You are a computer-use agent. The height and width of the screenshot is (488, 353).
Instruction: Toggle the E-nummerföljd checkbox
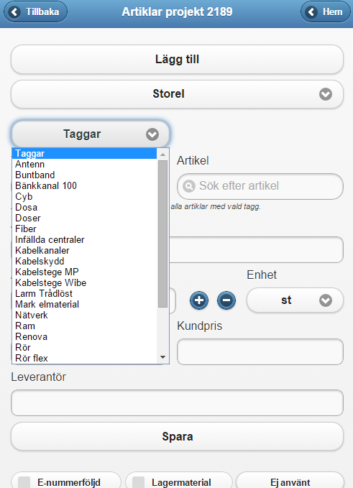[x=24, y=482]
